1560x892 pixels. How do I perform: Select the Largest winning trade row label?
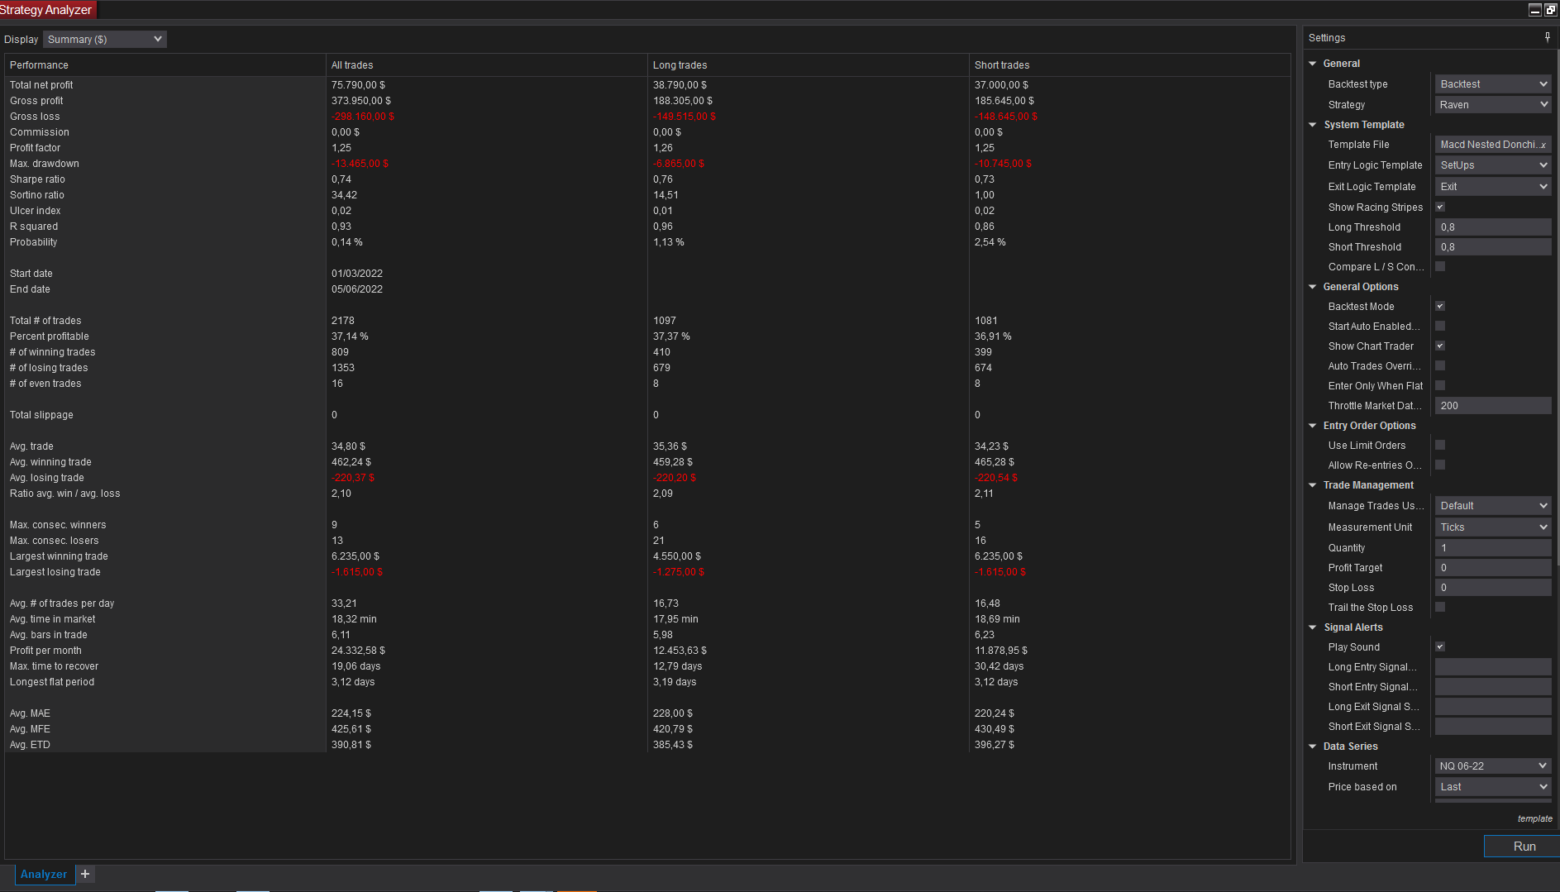[59, 556]
